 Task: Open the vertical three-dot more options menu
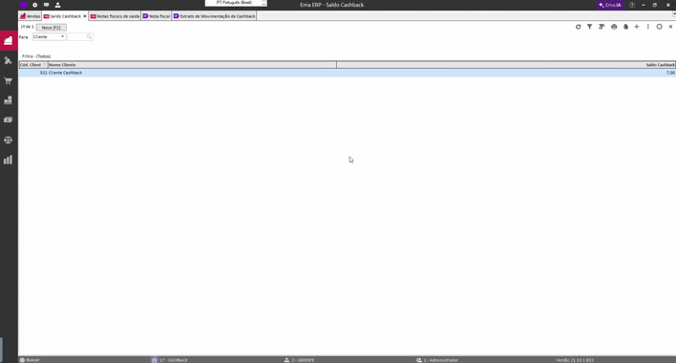[x=648, y=27]
